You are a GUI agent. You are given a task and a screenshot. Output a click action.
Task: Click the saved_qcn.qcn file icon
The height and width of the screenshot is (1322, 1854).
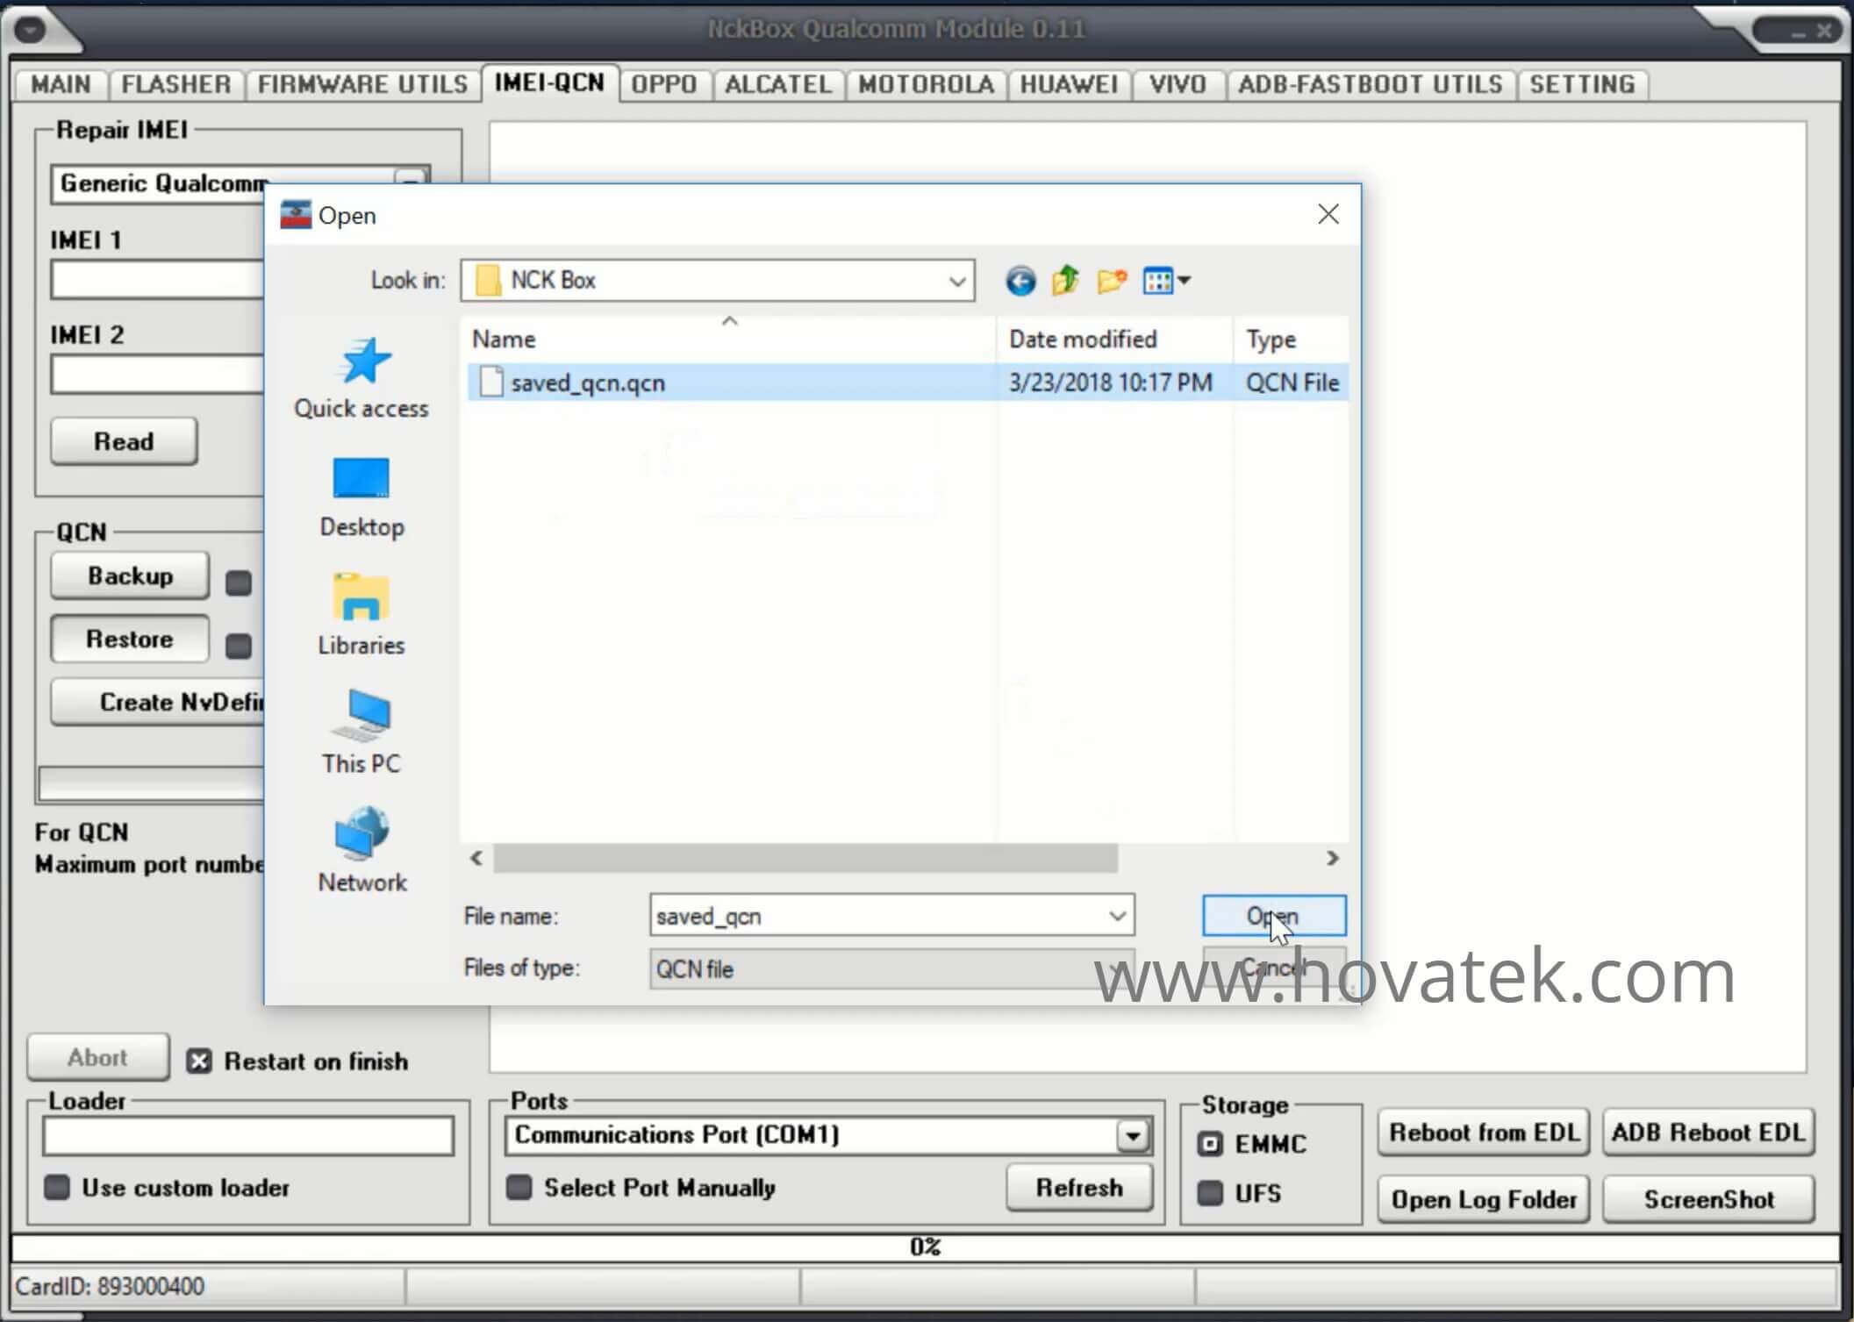point(491,382)
